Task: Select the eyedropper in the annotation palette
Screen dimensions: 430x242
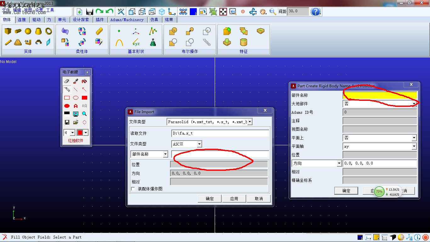Action: point(76,81)
